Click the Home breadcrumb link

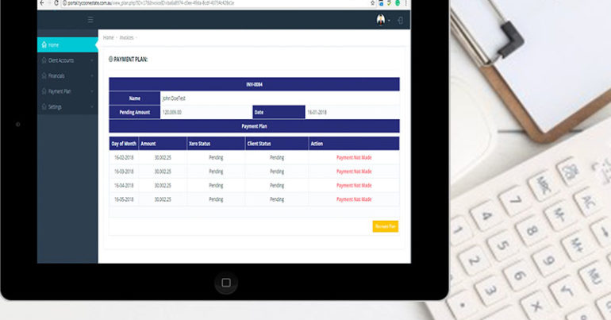click(x=109, y=38)
